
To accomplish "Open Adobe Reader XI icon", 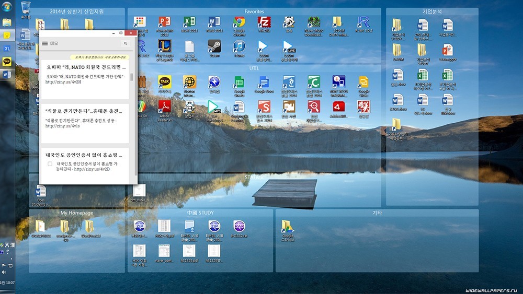I will pyautogui.click(x=164, y=107).
